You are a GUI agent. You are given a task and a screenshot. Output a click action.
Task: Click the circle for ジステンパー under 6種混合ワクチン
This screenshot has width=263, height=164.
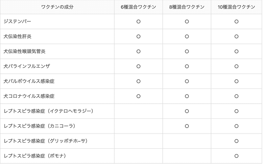138,21
